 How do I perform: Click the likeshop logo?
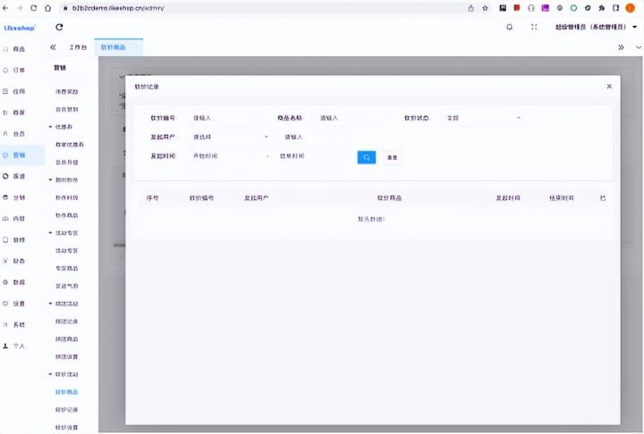click(x=20, y=28)
